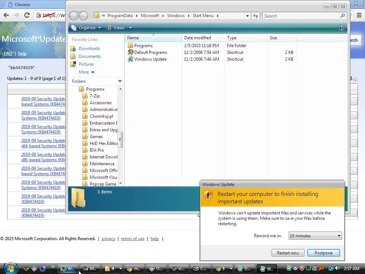Open the terms of use footer link
The height and width of the screenshot is (274, 365).
(x=133, y=239)
